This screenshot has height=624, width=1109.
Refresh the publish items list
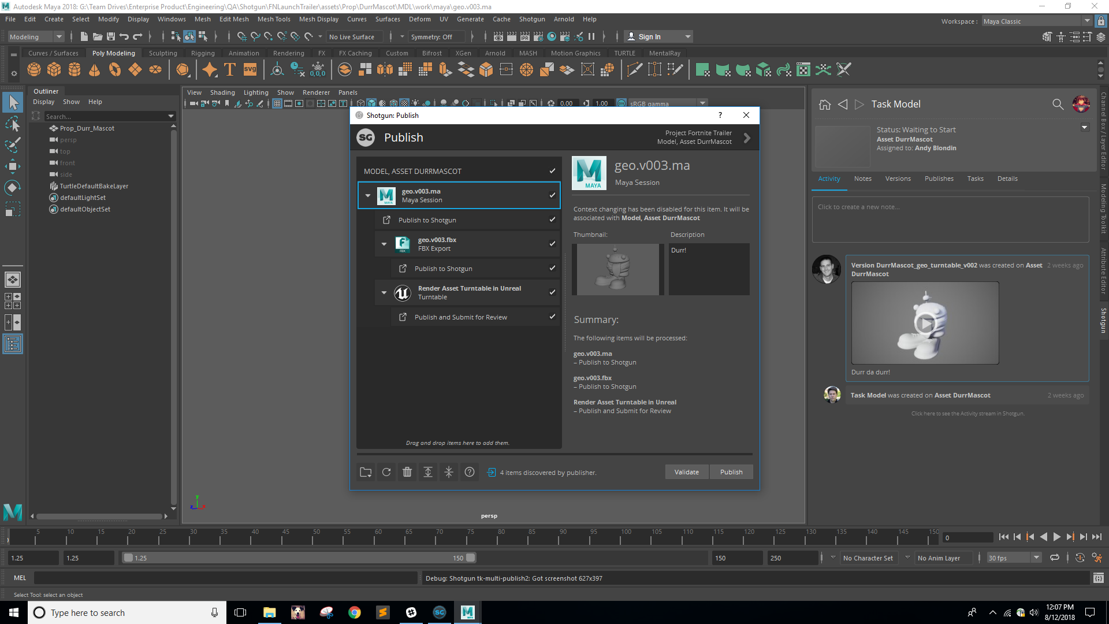386,472
